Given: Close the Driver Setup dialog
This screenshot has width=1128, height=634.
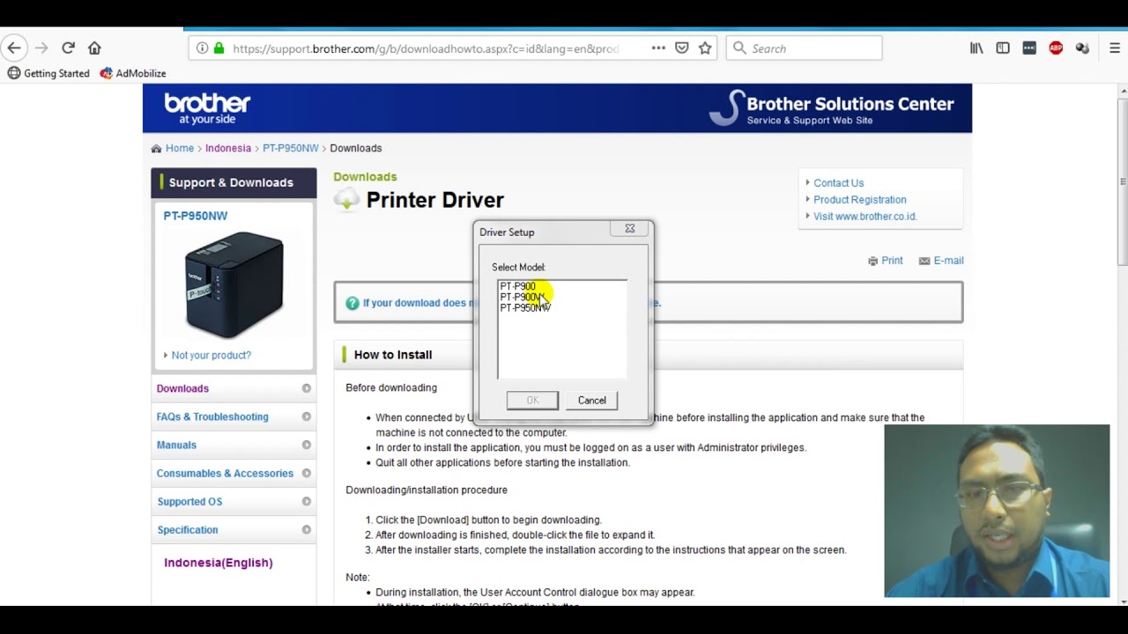Looking at the screenshot, I should [x=630, y=229].
